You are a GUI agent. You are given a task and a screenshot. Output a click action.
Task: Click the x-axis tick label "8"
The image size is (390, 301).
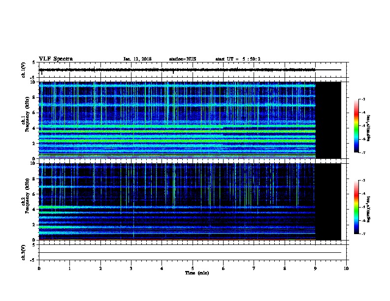(285, 268)
